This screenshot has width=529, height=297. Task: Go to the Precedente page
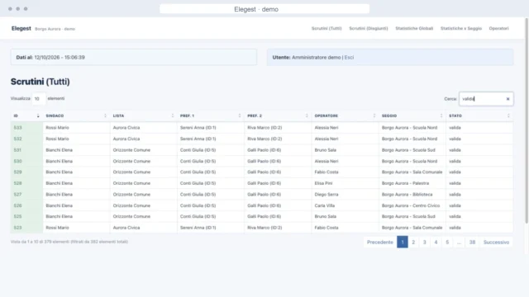pyautogui.click(x=380, y=242)
